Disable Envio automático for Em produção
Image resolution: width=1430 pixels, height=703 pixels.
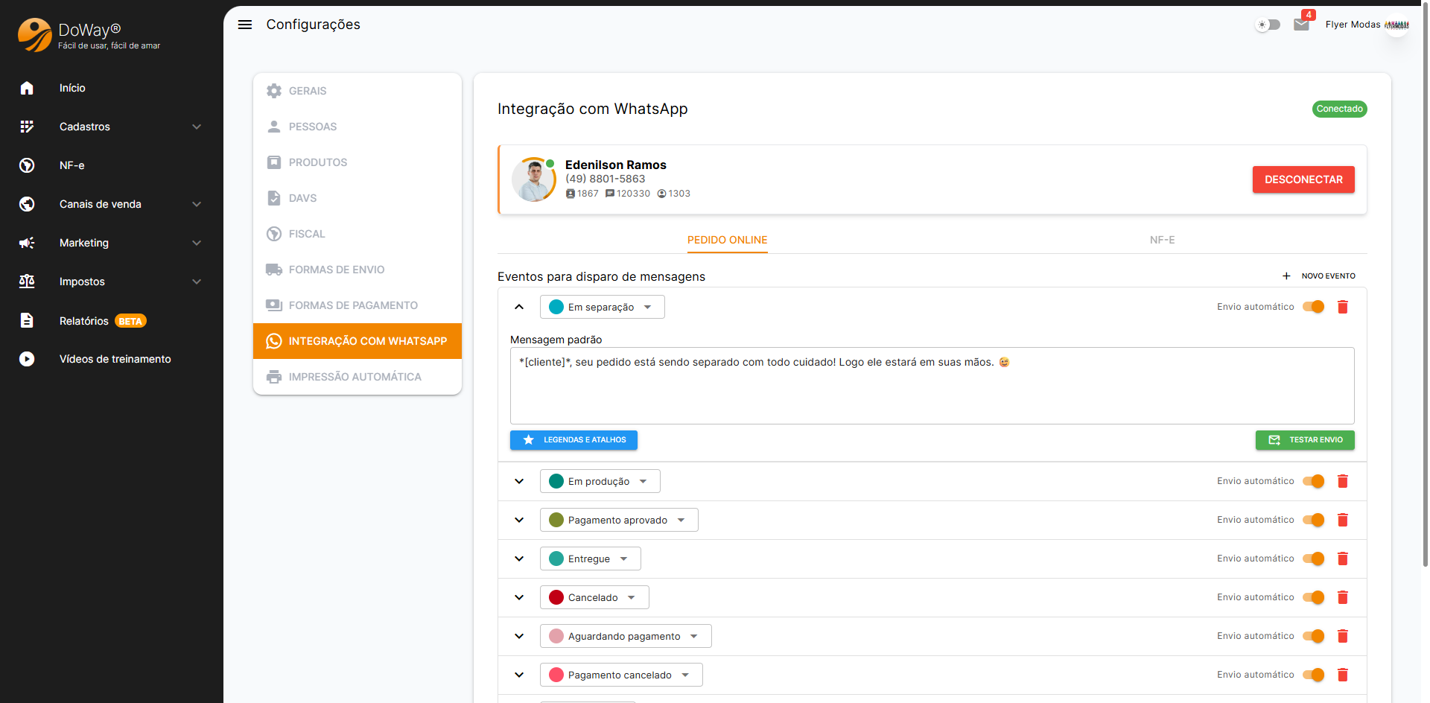tap(1313, 481)
